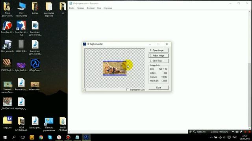Select the resp_avt zip folder icon
This screenshot has width=252, height=141.
pyautogui.click(x=7, y=123)
